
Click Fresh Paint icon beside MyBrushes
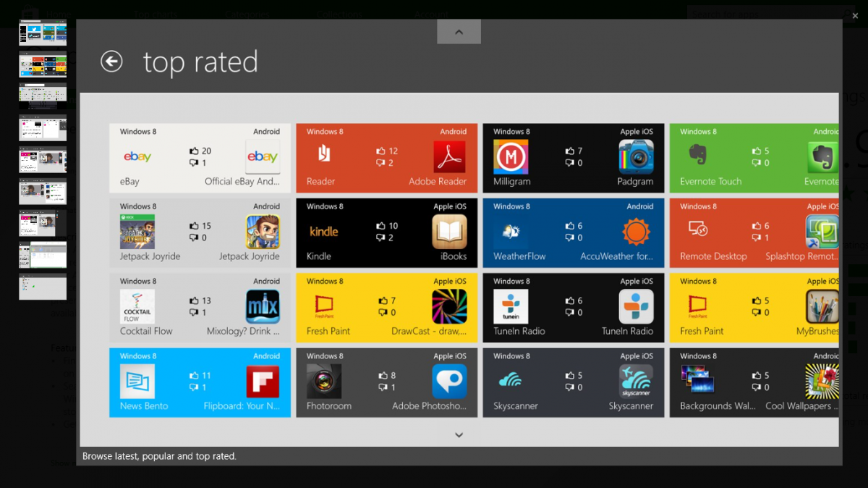tap(697, 306)
